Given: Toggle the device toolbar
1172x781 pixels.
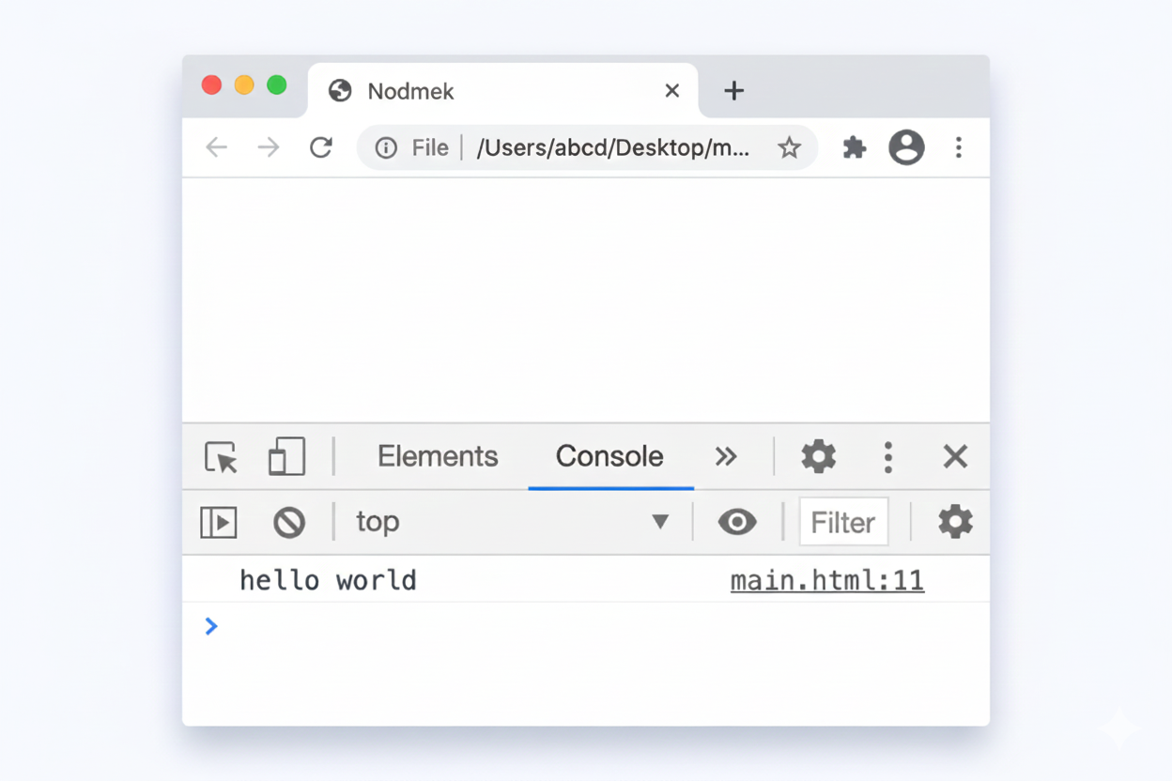Looking at the screenshot, I should pyautogui.click(x=286, y=457).
